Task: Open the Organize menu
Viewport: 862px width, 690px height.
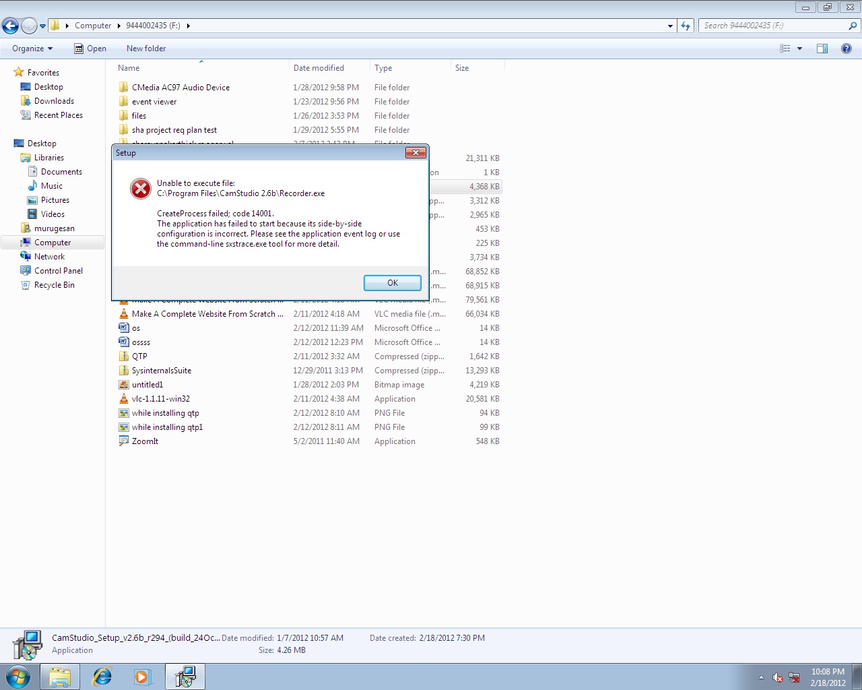Action: tap(32, 49)
